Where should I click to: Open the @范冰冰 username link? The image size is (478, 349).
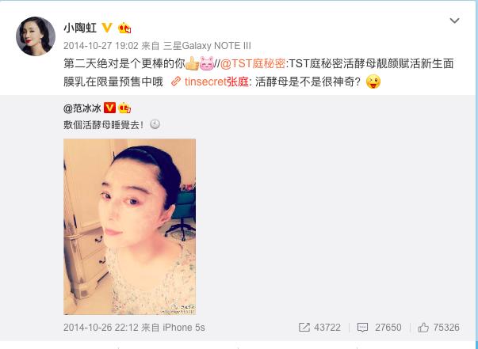click(82, 108)
